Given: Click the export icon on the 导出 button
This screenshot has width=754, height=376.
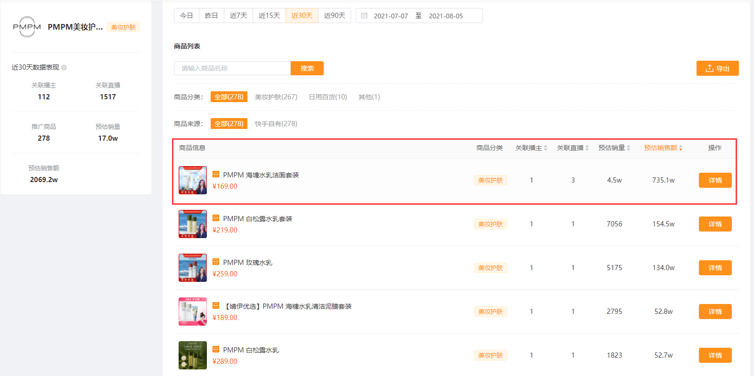Looking at the screenshot, I should (709, 68).
